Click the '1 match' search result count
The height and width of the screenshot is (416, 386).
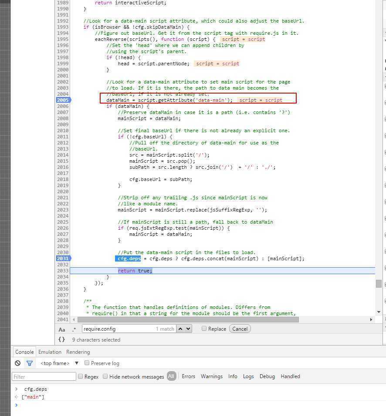165,329
